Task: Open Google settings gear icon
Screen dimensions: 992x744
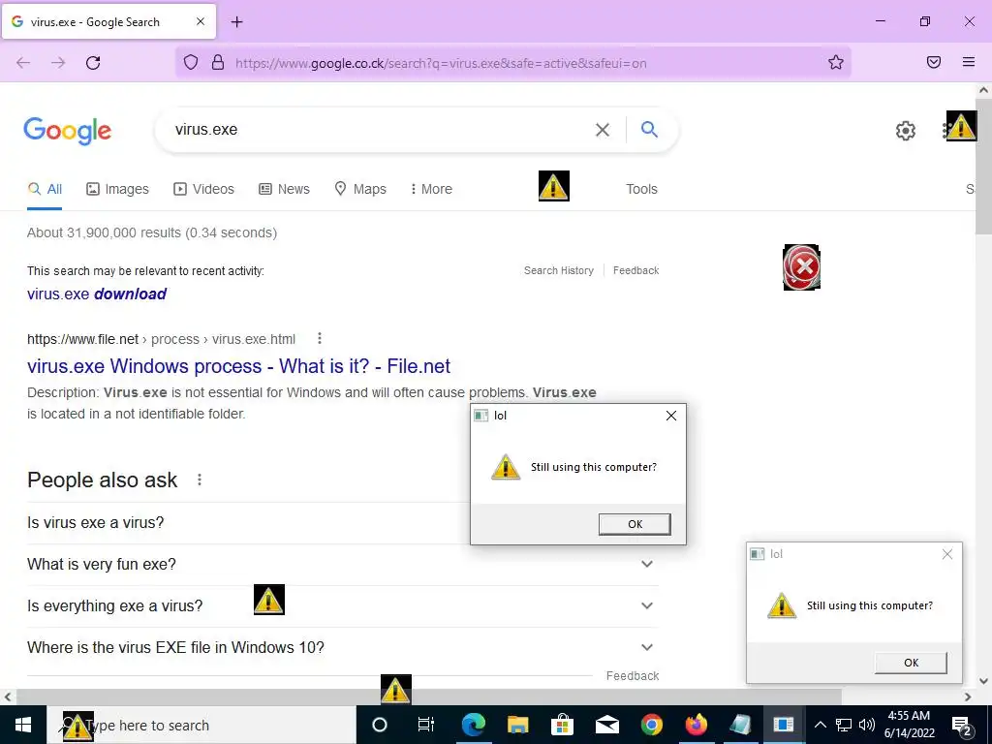Action: pyautogui.click(x=906, y=131)
